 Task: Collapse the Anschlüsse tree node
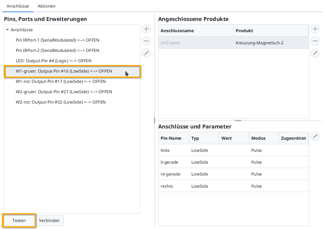pos(7,30)
